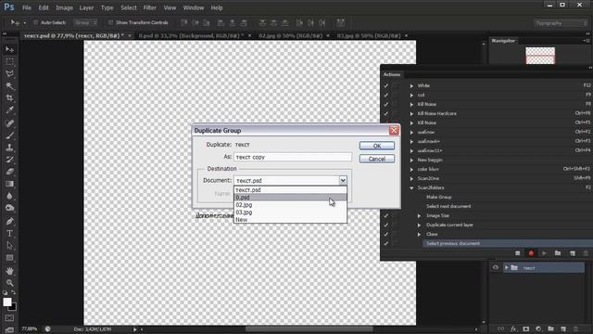Click the new adjustment layer icon
Screen dimensions: 593x334
[x=538, y=328]
